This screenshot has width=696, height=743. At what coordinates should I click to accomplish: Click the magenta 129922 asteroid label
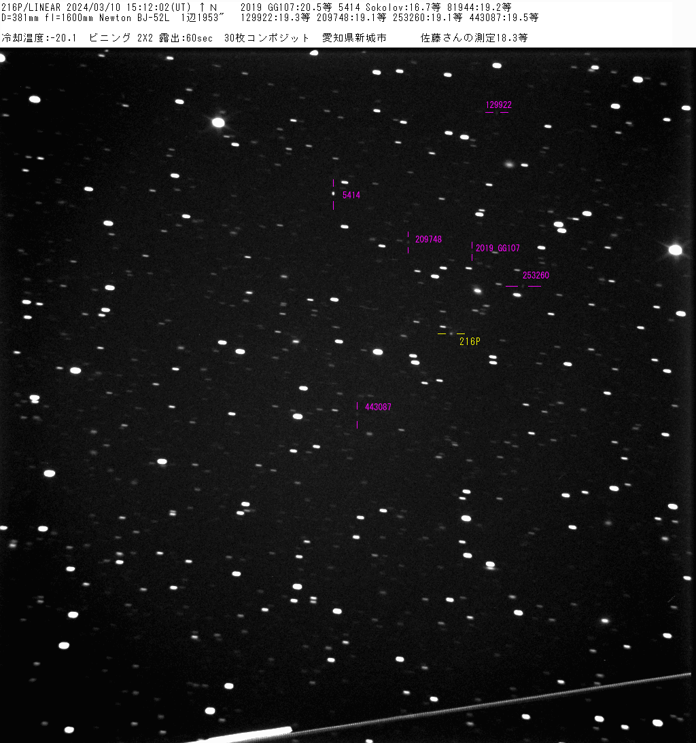click(x=498, y=105)
